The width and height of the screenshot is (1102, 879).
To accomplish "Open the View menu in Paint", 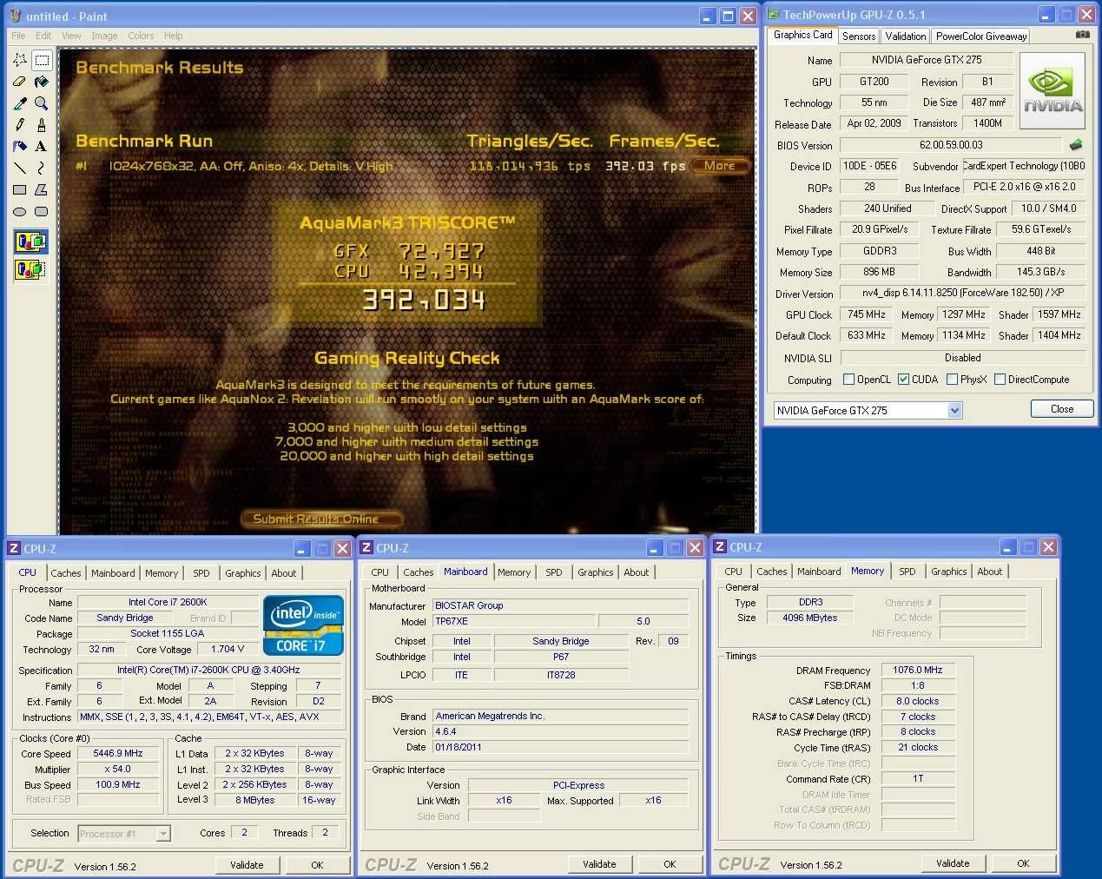I will coord(71,36).
